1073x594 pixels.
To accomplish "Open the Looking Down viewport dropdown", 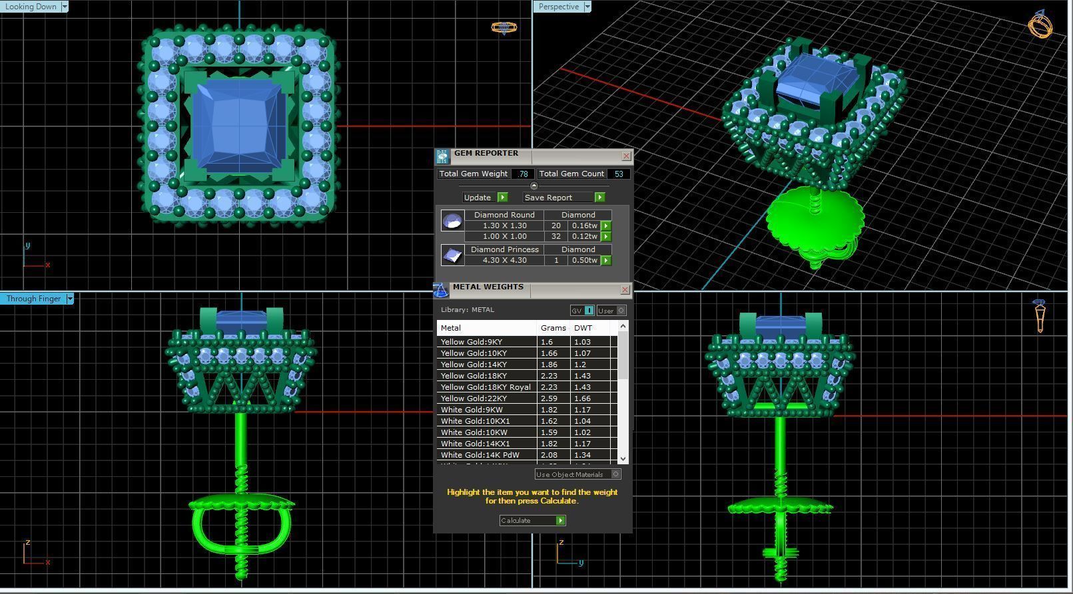I will point(65,7).
